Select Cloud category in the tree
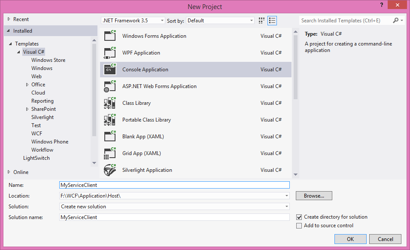Viewport: 410px width, 250px height. [38, 93]
